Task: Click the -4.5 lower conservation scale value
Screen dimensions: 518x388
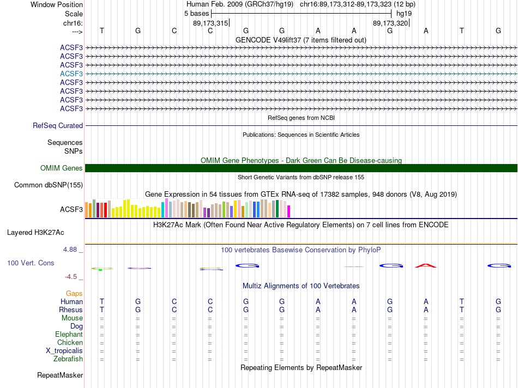Action: [71, 277]
